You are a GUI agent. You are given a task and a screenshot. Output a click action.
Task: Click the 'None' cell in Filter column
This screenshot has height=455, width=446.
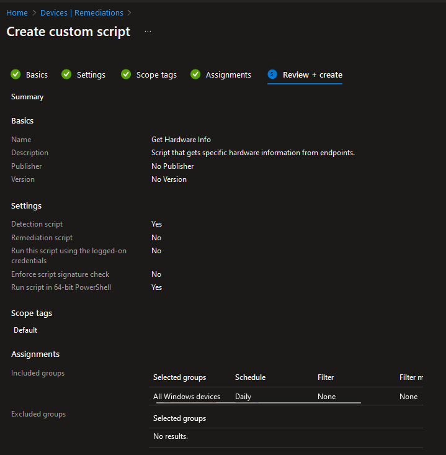point(326,397)
